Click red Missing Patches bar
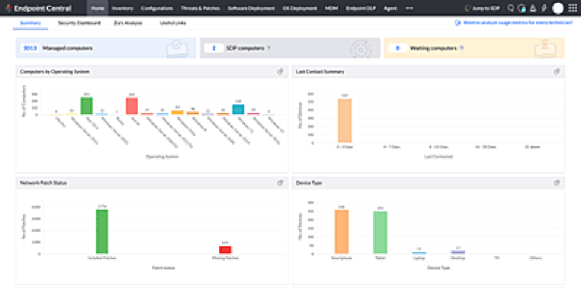 pyautogui.click(x=225, y=250)
